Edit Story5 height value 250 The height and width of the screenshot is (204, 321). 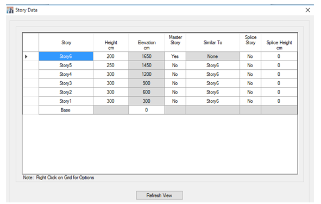point(111,65)
